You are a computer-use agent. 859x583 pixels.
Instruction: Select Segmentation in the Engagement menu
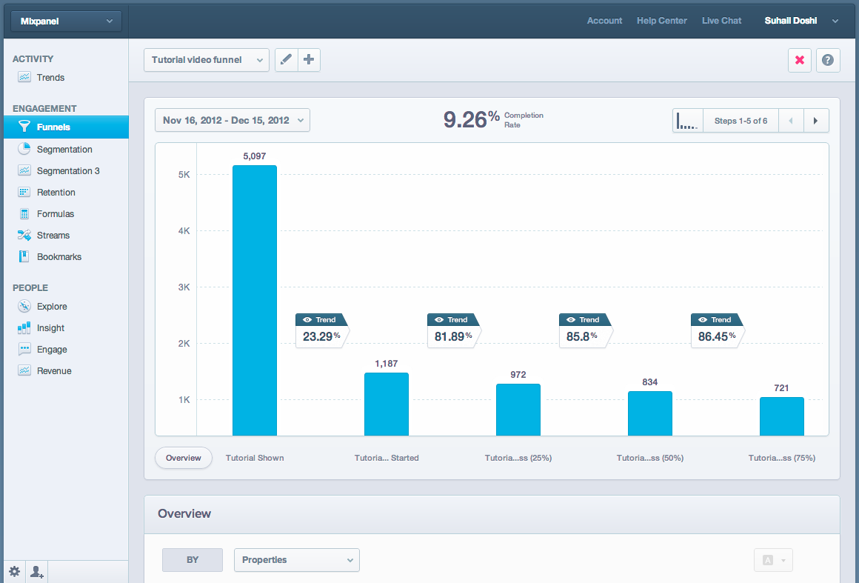click(x=64, y=150)
